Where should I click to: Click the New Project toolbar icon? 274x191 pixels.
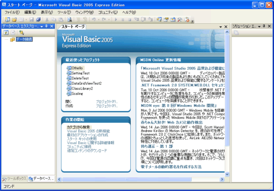[8, 20]
